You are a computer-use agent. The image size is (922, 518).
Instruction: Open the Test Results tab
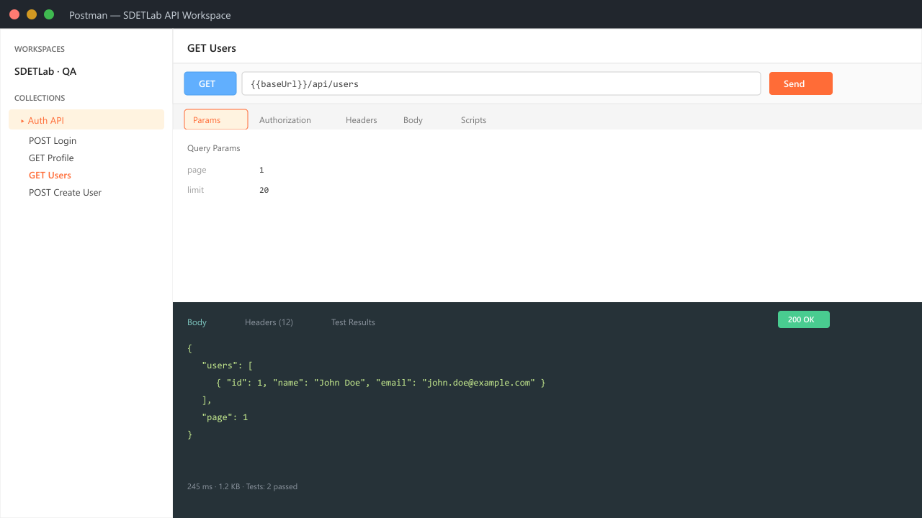(353, 322)
